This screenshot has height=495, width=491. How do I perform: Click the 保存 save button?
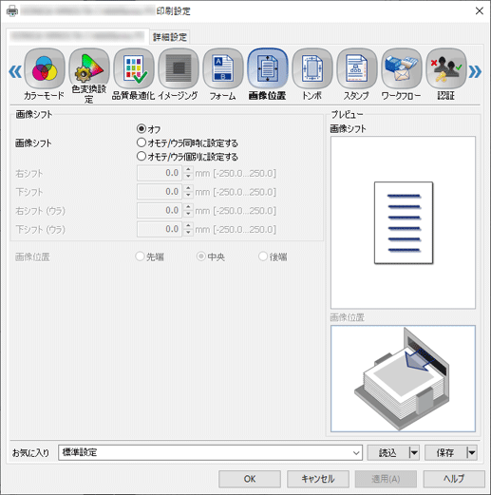coord(445,452)
